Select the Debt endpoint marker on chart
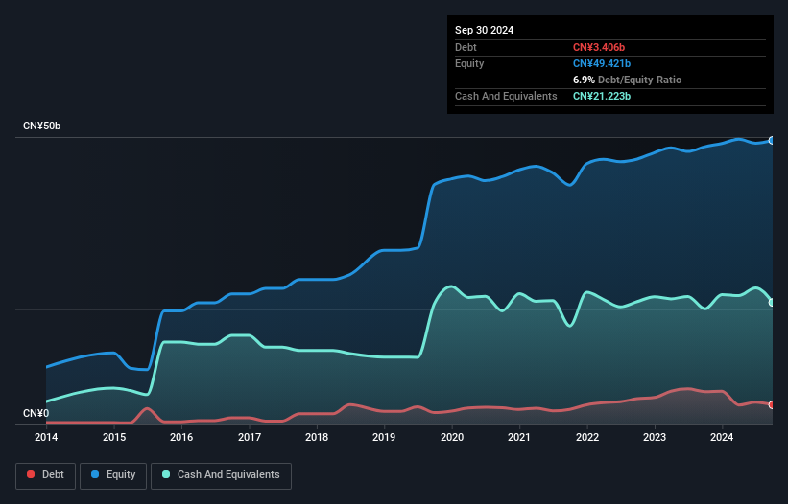788x504 pixels. pyautogui.click(x=772, y=404)
